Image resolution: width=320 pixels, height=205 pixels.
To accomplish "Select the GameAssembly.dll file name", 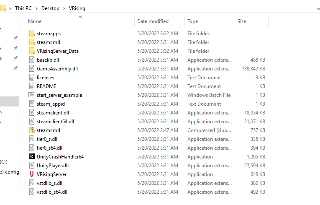I will tap(57, 68).
